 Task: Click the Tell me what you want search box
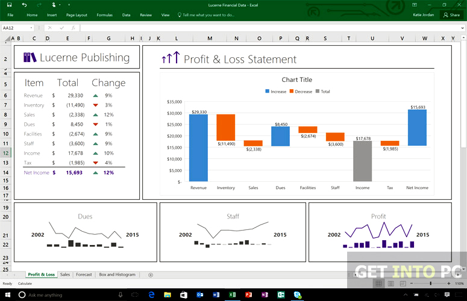click(206, 15)
